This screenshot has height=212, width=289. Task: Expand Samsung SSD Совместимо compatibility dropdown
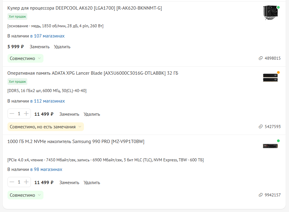pos(25,195)
